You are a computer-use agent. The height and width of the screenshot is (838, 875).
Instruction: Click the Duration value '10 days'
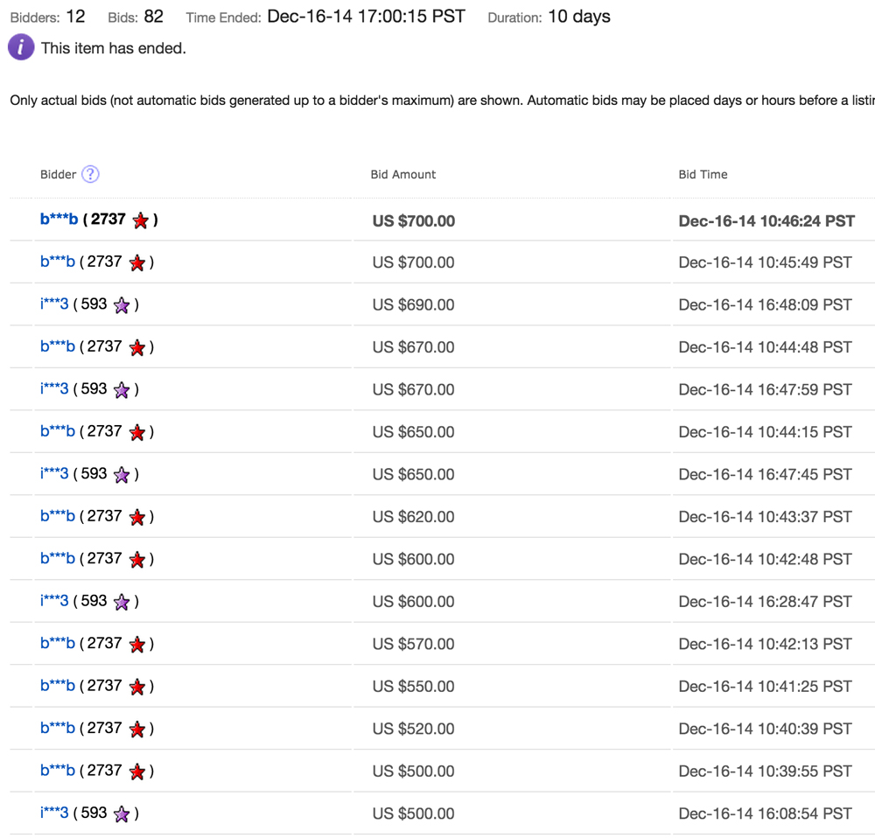tap(578, 16)
